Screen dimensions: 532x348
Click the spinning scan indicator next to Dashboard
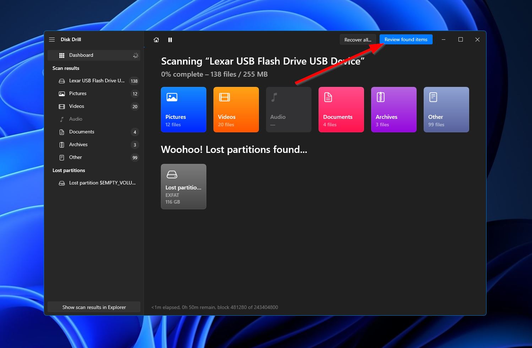[x=136, y=55]
